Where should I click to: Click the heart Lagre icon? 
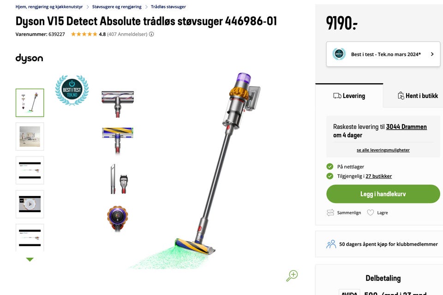(x=371, y=213)
